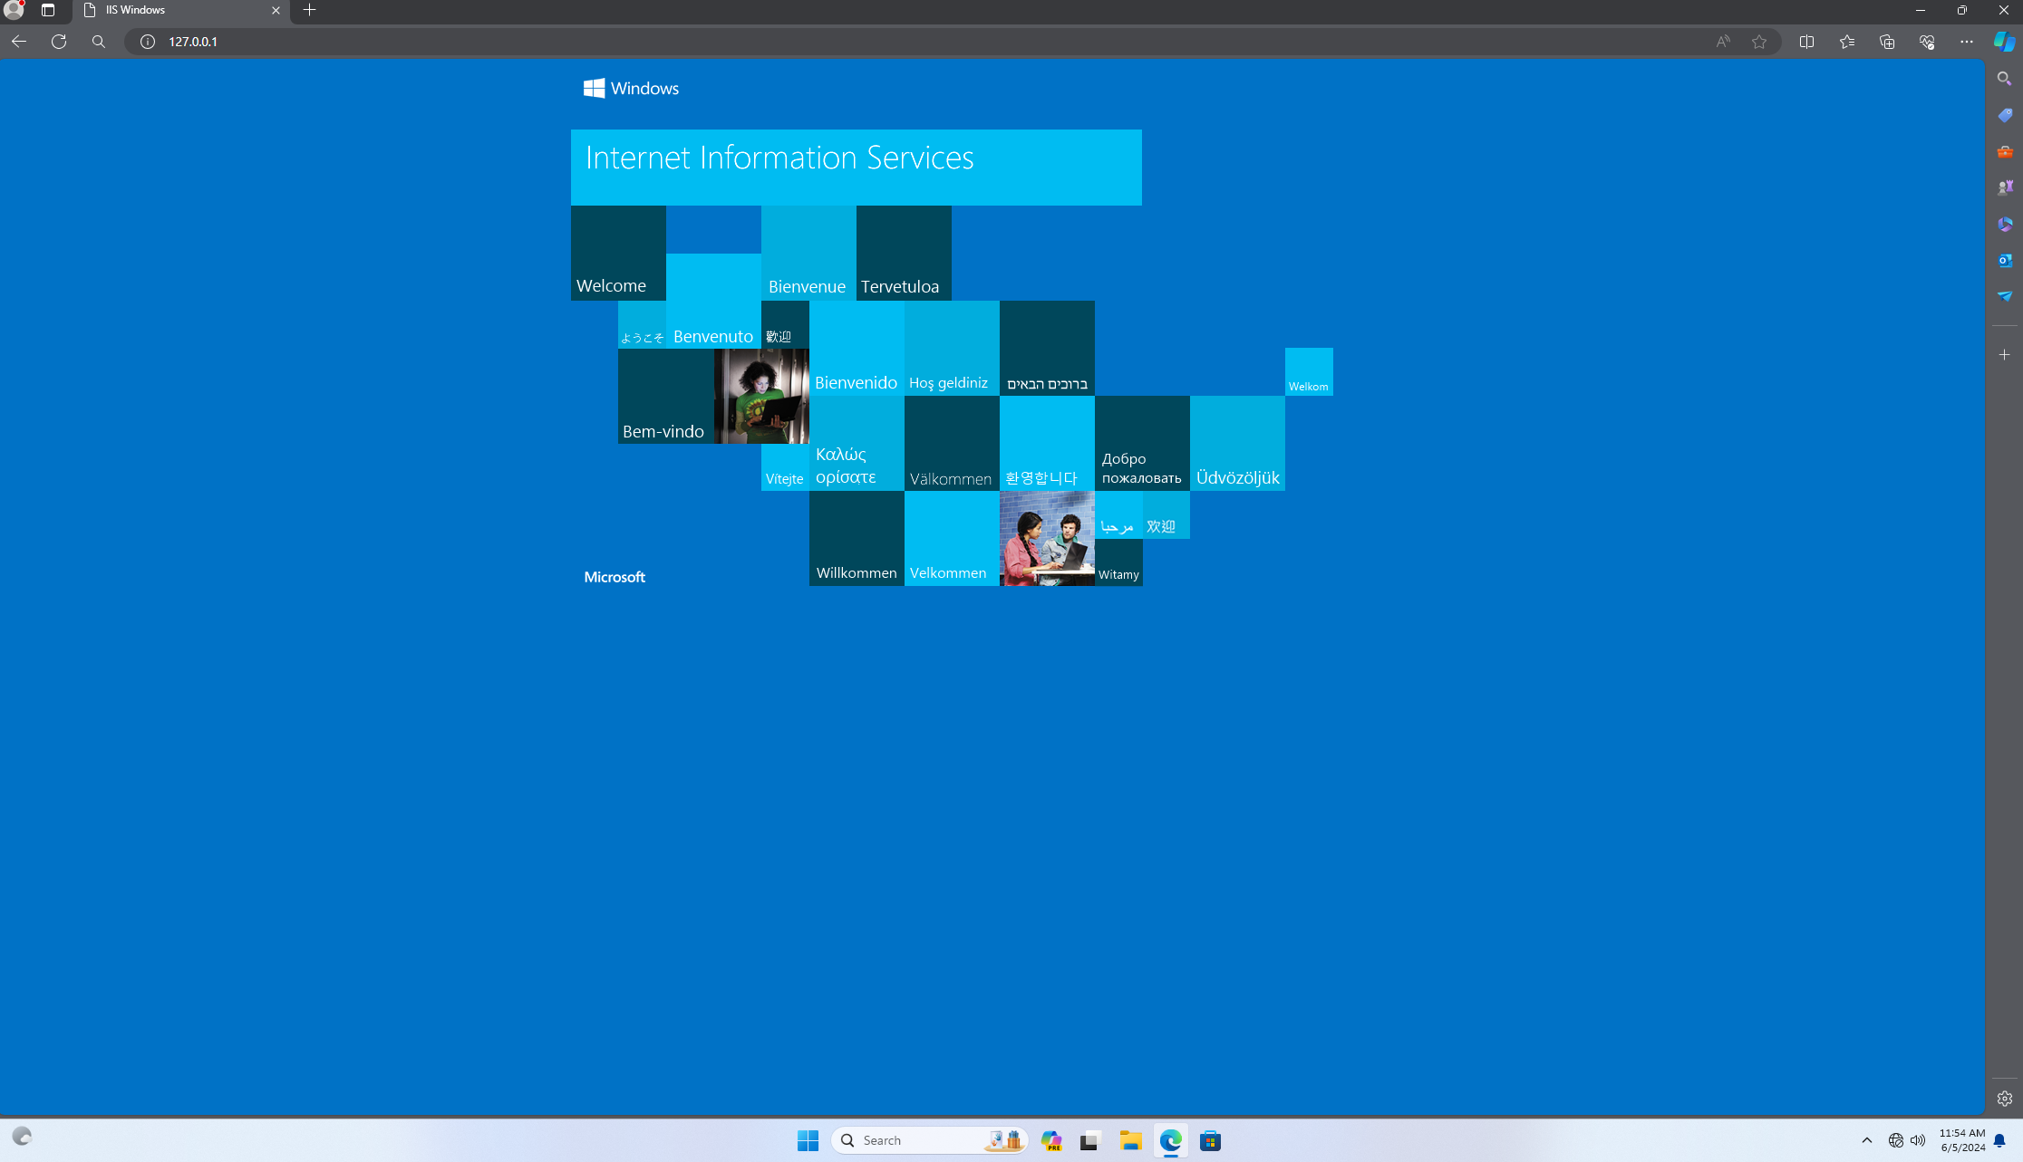The image size is (2023, 1162).
Task: Click the Καλώς ορίσατε tile
Action: (857, 443)
